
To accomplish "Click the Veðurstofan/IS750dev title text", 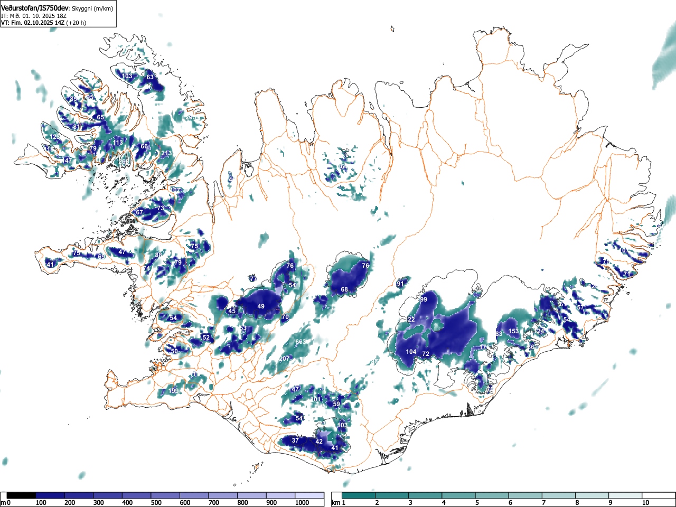I will (35, 8).
